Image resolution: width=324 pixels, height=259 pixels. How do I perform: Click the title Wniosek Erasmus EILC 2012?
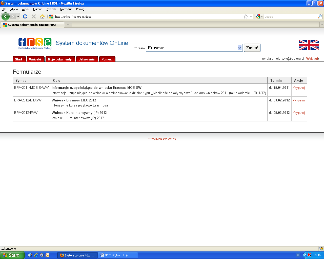point(74,100)
